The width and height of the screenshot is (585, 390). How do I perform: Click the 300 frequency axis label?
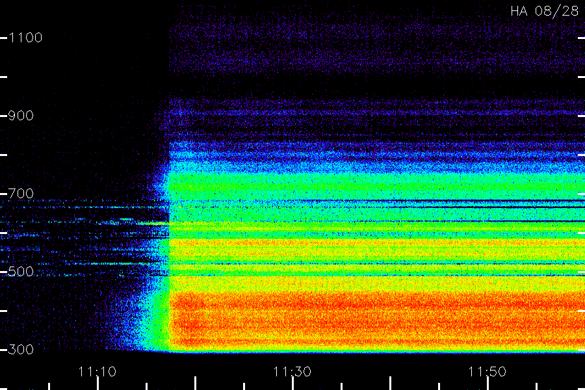(x=21, y=350)
